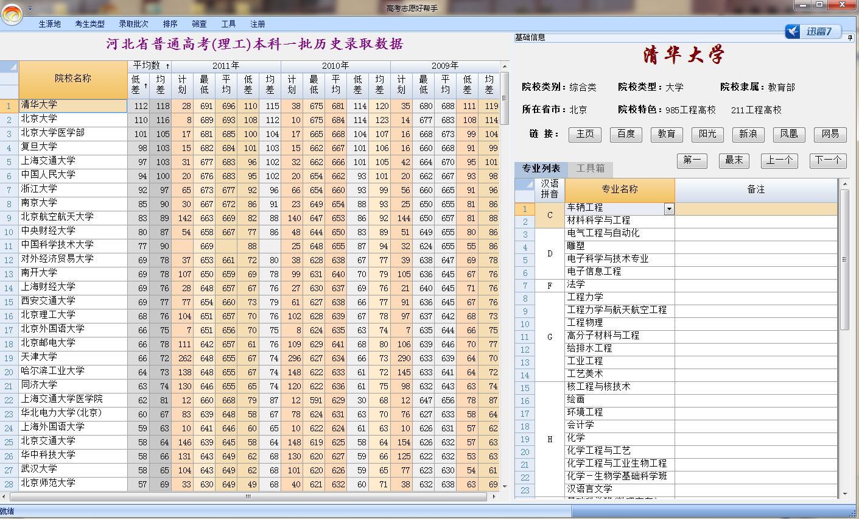Click row header 9 for 北京航空航天大学
The height and width of the screenshot is (519, 859).
pyautogui.click(x=9, y=217)
